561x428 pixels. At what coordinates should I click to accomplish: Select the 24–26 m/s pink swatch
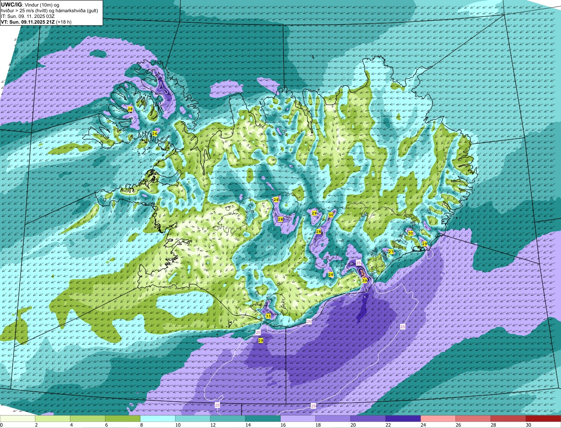tap(438, 419)
